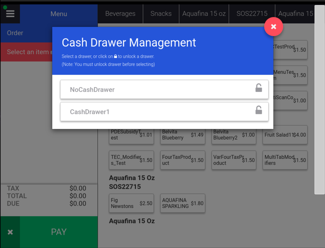
Task: Unlock the NoCashDrawer padlock
Action: (x=258, y=88)
